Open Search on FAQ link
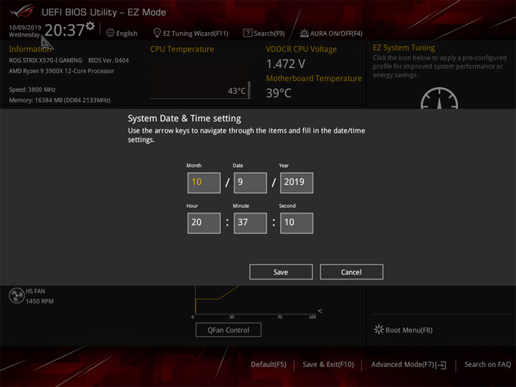 tap(487, 364)
